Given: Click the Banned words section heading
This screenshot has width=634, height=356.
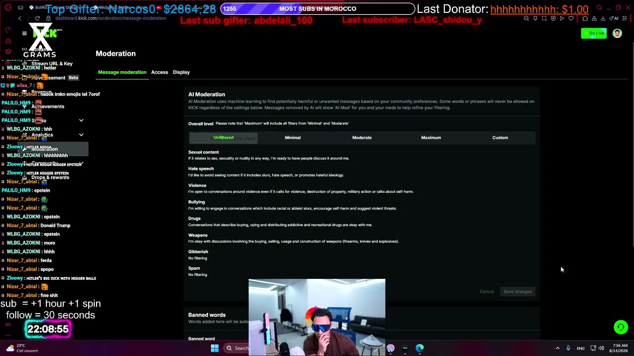Looking at the screenshot, I should 207,315.
